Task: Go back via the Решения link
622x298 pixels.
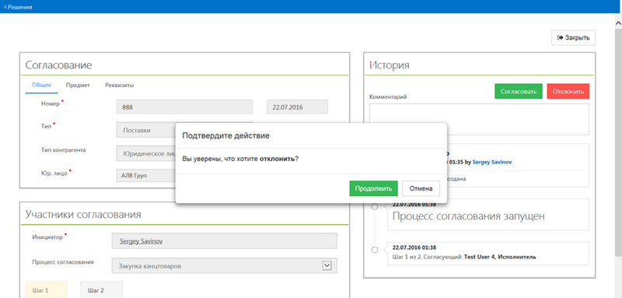Action: pyautogui.click(x=18, y=7)
